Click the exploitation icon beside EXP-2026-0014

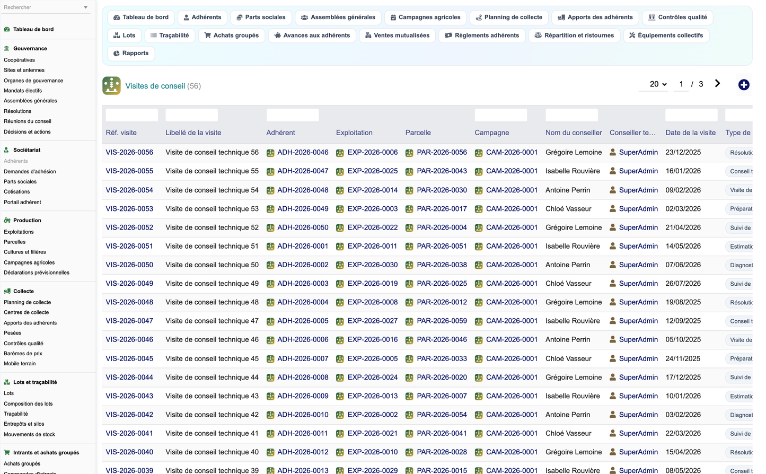[x=340, y=190]
